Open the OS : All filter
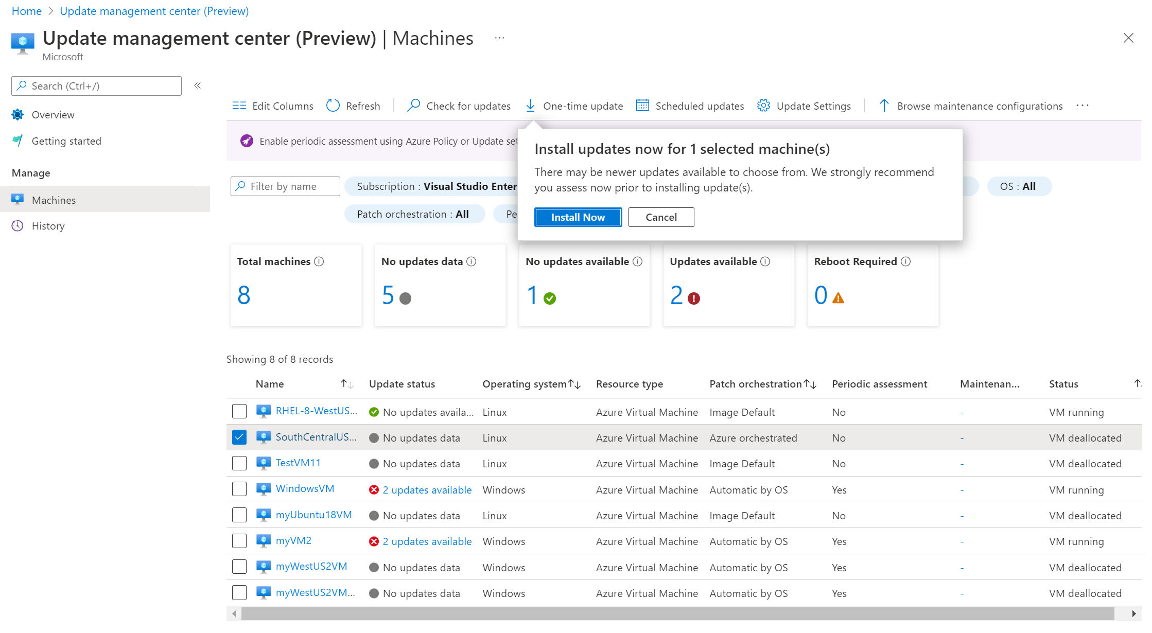This screenshot has height=633, width=1152. 1019,186
